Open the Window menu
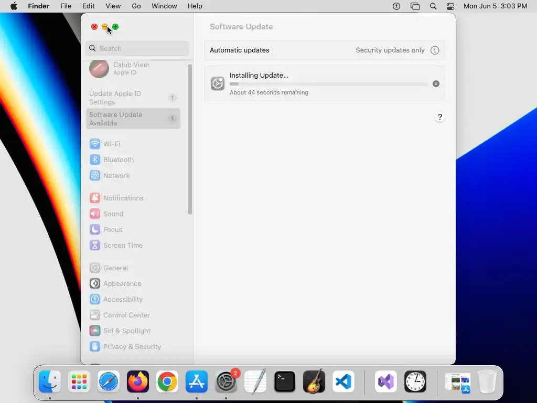The width and height of the screenshot is (537, 403). [x=164, y=6]
